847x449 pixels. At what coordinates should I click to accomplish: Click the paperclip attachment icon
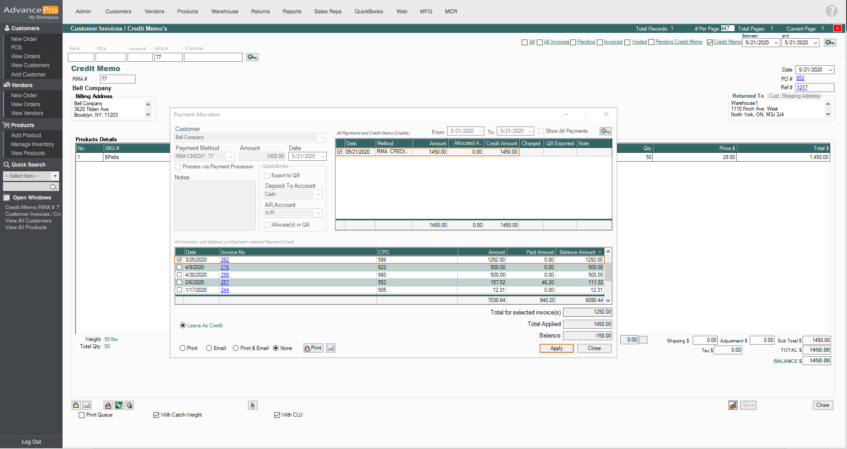coord(252,405)
